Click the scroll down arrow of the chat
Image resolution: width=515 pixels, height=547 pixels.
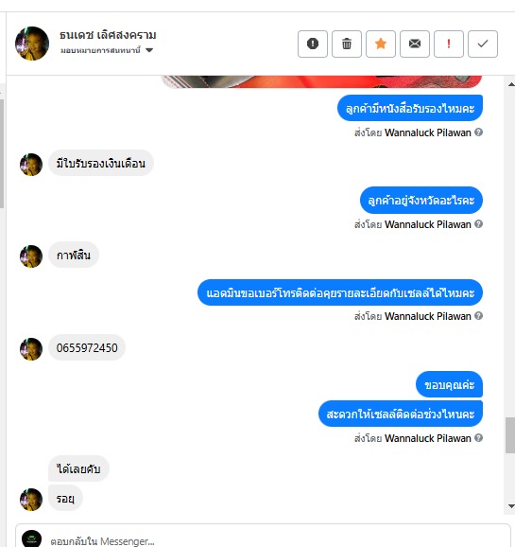pos(511,506)
